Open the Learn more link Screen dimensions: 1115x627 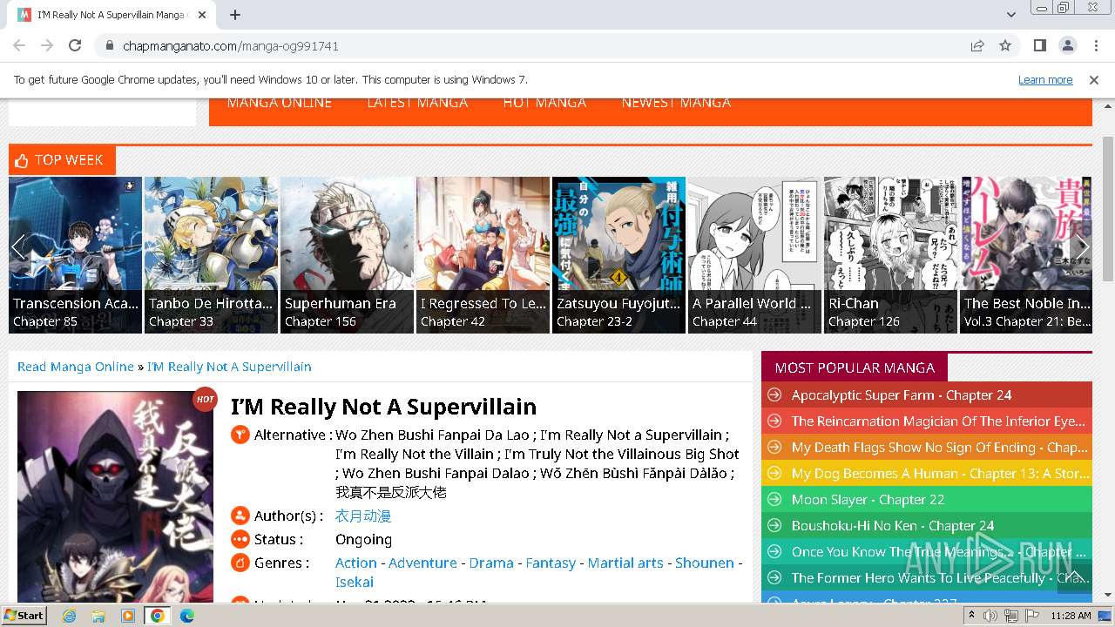point(1045,79)
